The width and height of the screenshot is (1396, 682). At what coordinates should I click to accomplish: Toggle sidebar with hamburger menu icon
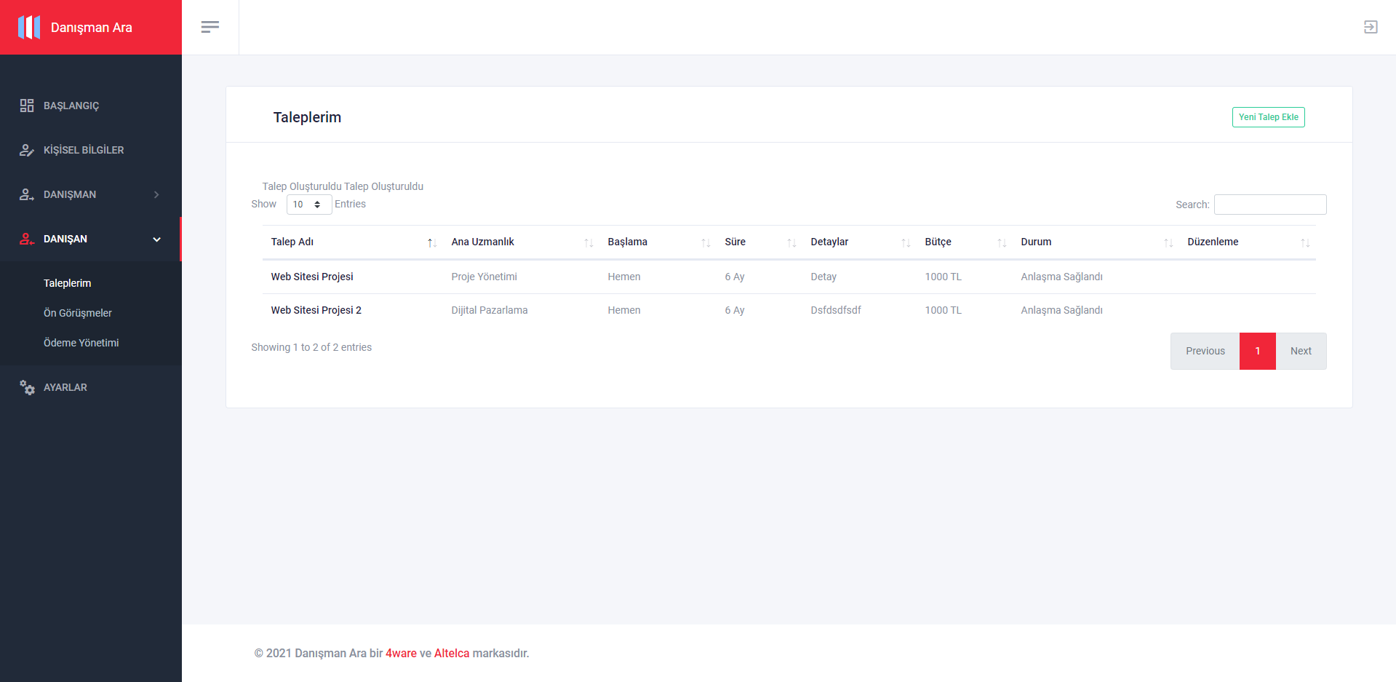pyautogui.click(x=210, y=27)
